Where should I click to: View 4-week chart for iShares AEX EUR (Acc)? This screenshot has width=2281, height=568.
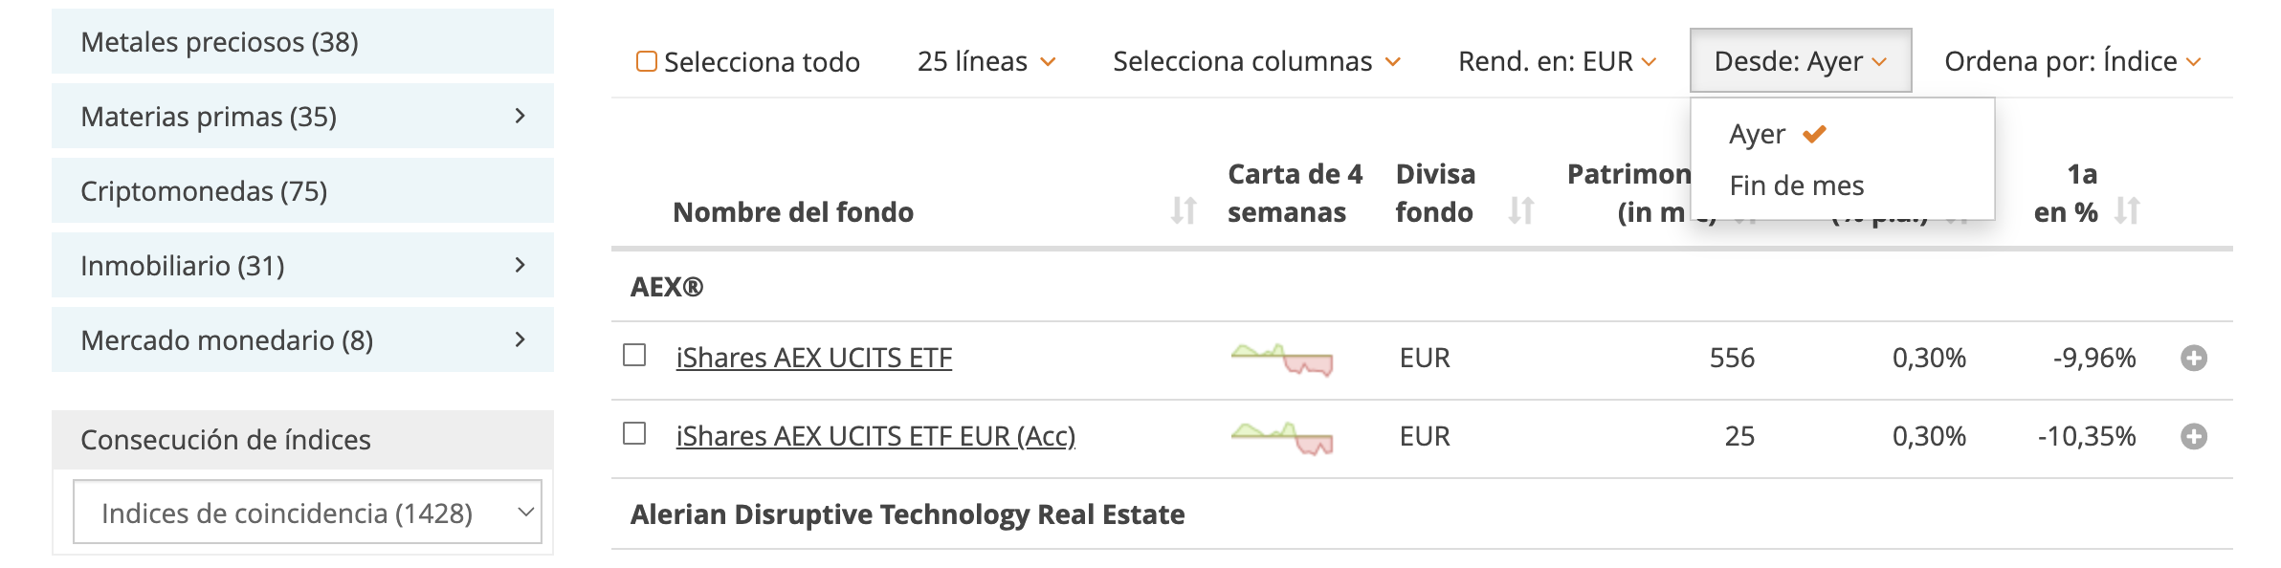pos(1282,437)
